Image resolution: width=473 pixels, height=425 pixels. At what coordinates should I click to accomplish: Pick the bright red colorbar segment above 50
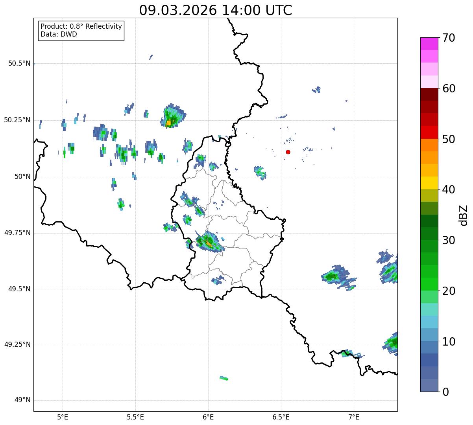click(429, 132)
